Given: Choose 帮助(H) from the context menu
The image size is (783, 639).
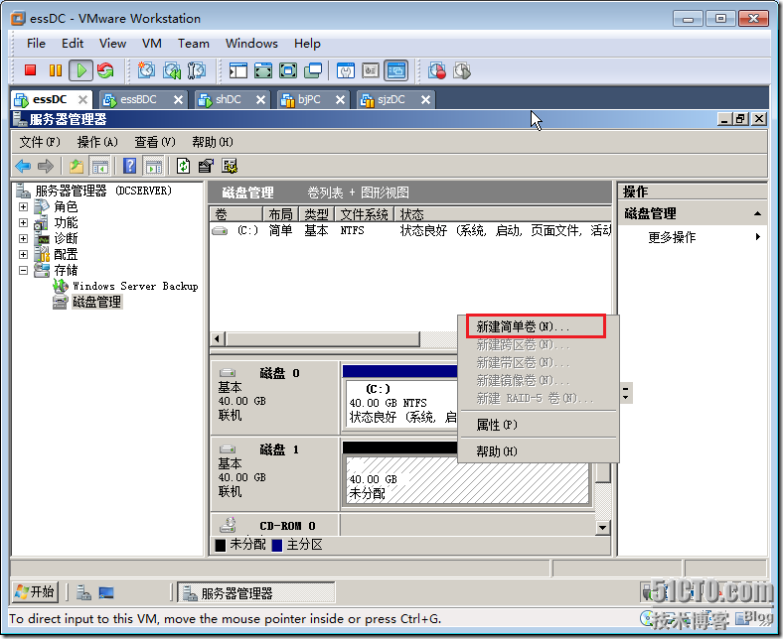Looking at the screenshot, I should (x=537, y=451).
